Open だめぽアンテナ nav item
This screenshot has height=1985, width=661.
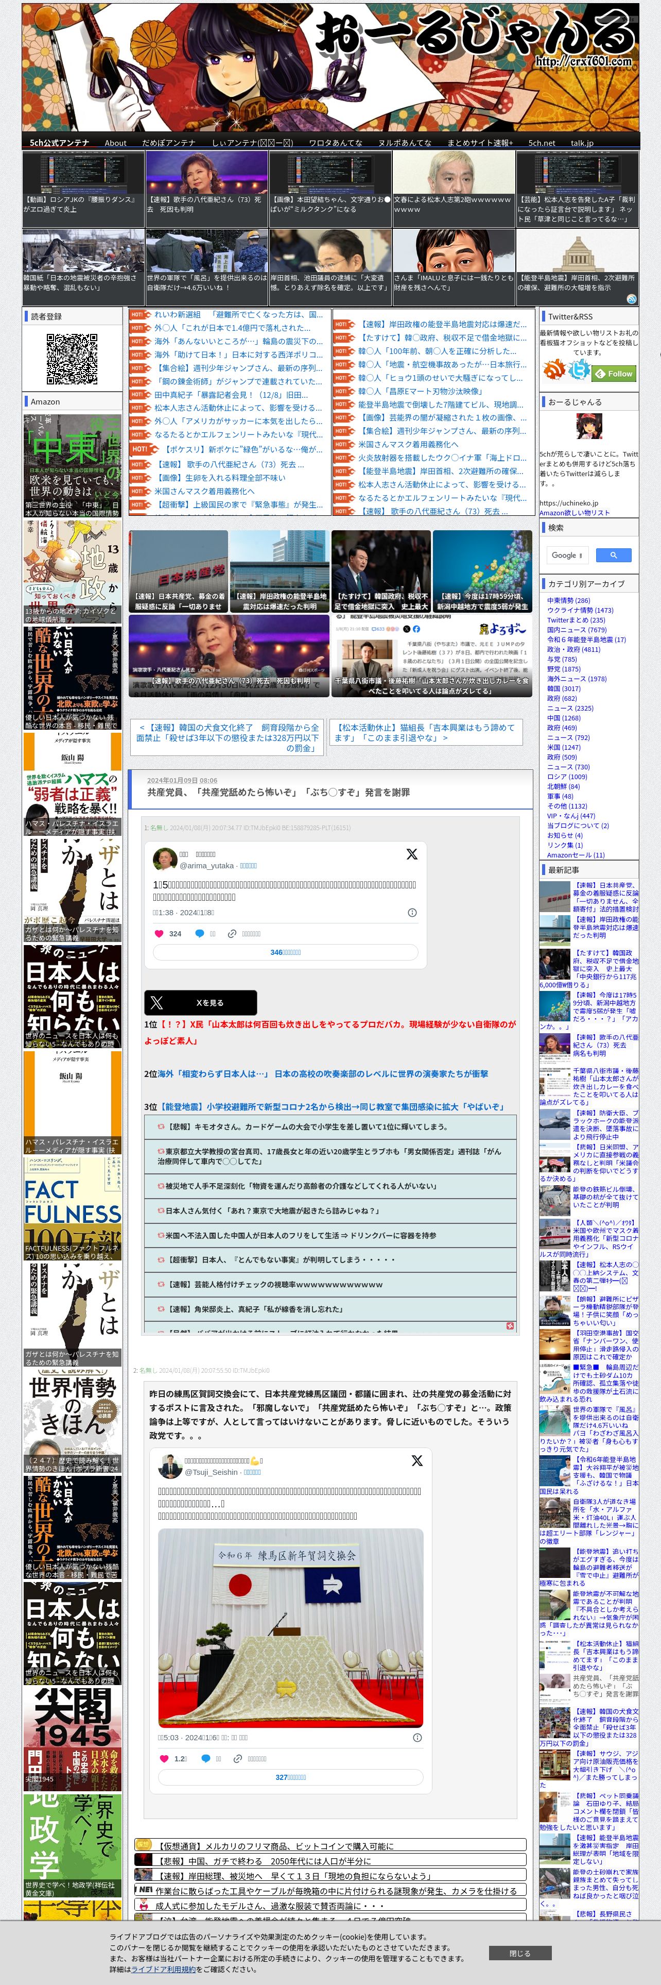click(168, 143)
